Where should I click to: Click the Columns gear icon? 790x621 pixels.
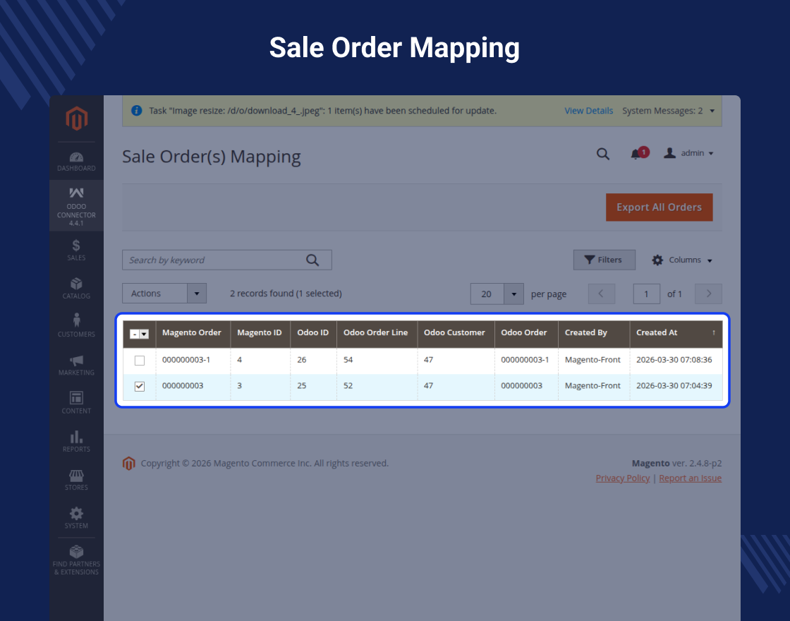(657, 260)
